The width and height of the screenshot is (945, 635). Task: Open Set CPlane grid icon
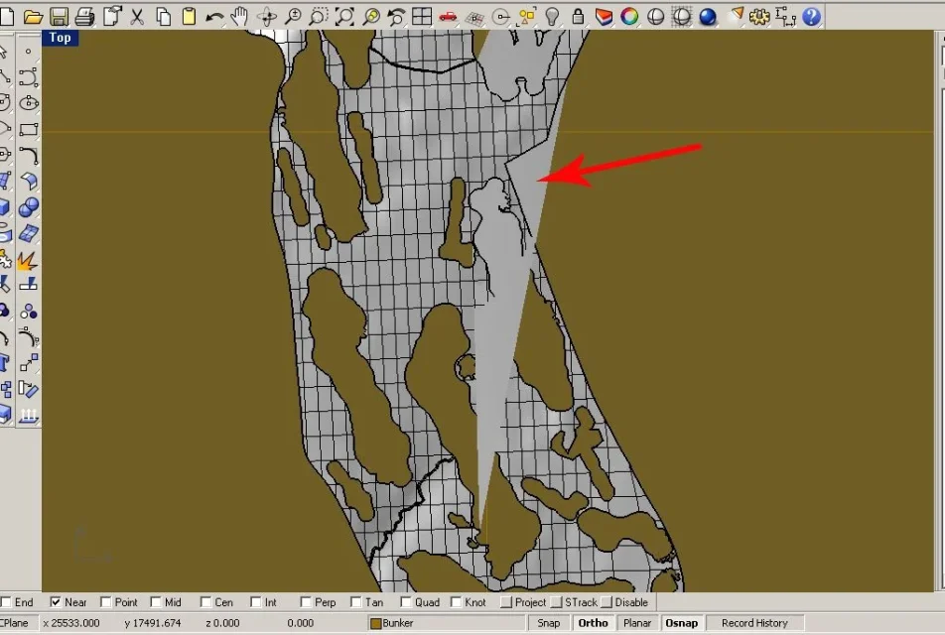(x=474, y=18)
